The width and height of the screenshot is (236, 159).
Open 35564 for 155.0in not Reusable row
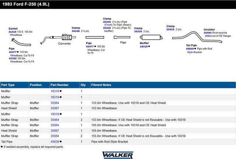(x=55, y=136)
